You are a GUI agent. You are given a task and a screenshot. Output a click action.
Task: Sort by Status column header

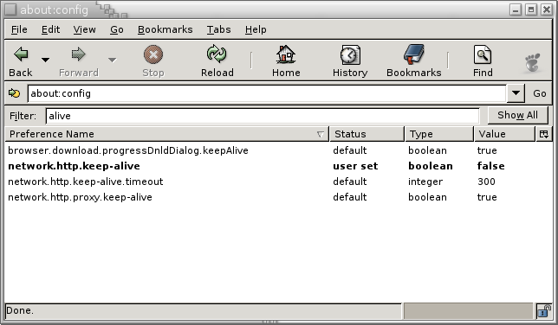pos(367,134)
